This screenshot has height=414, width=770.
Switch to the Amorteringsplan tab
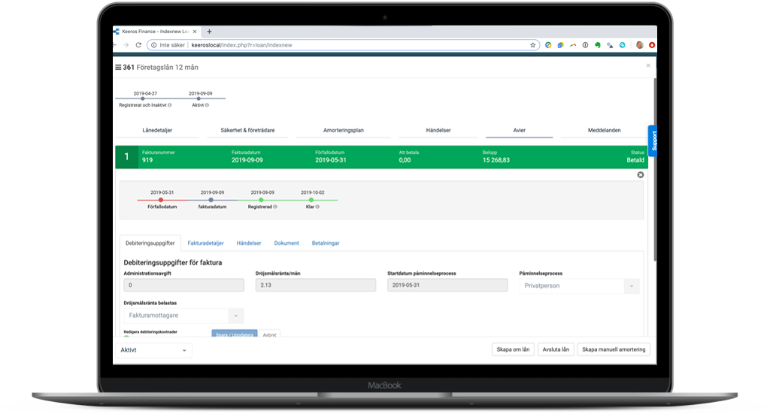click(343, 130)
